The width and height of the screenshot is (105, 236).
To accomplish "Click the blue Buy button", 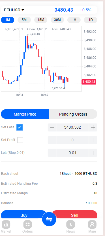I will (23, 214).
